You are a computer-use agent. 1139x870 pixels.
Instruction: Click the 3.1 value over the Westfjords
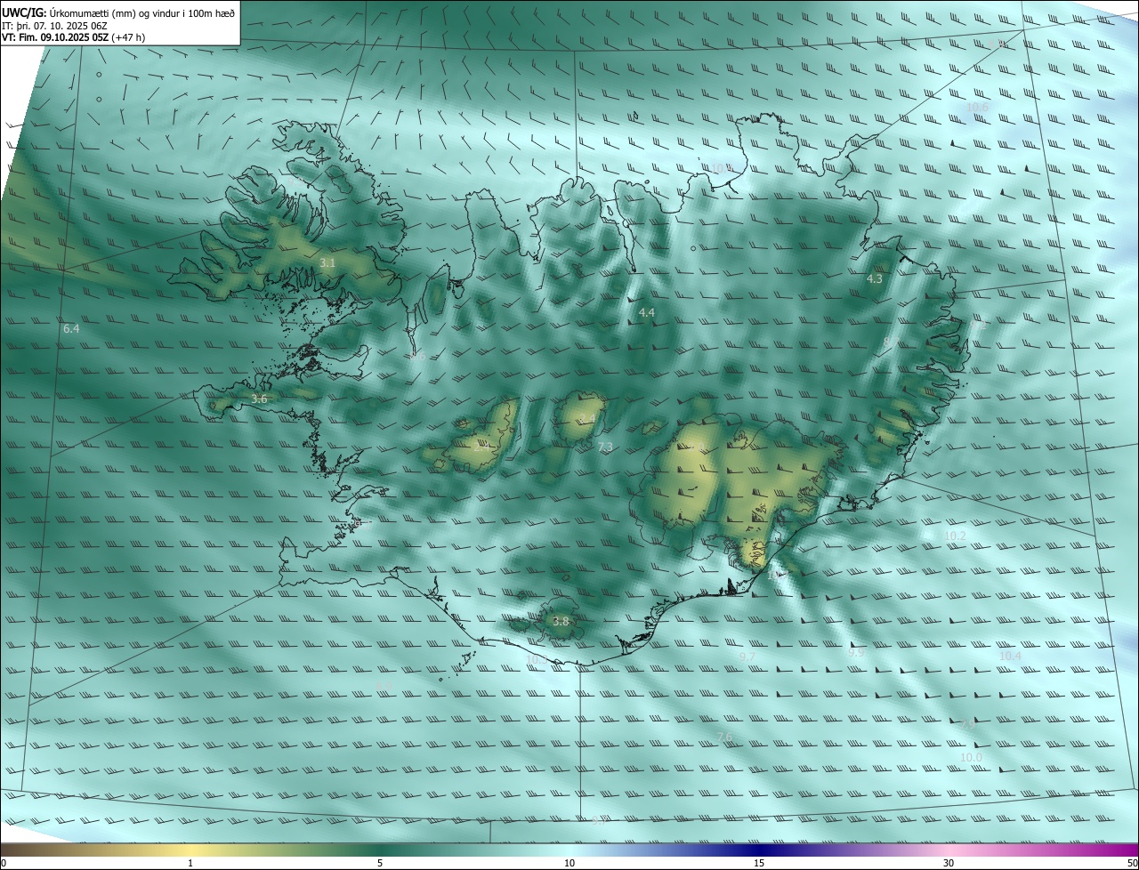tap(327, 262)
